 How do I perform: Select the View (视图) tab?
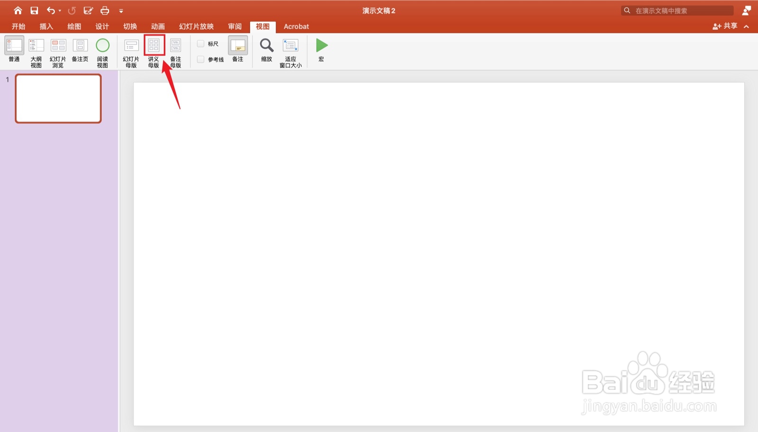(263, 26)
